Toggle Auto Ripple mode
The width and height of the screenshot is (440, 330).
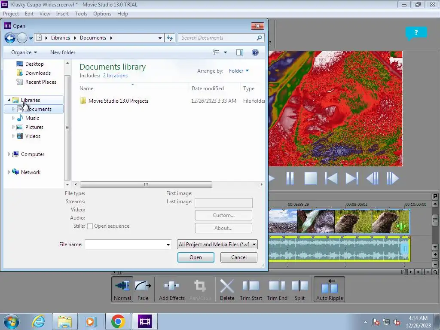pos(330,289)
